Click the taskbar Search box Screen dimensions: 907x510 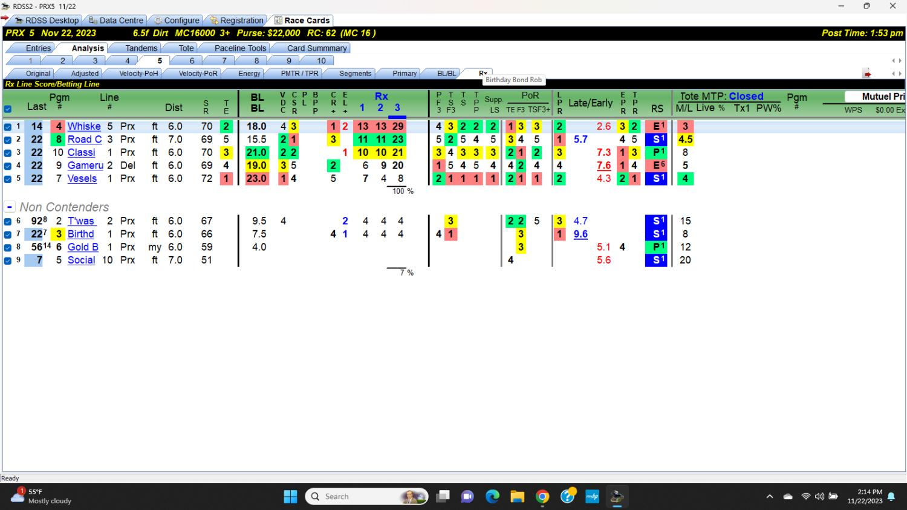pos(367,497)
